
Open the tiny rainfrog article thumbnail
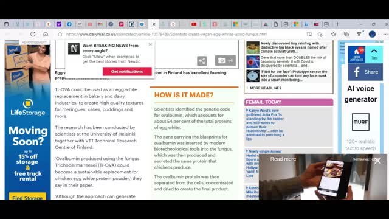point(253,47)
